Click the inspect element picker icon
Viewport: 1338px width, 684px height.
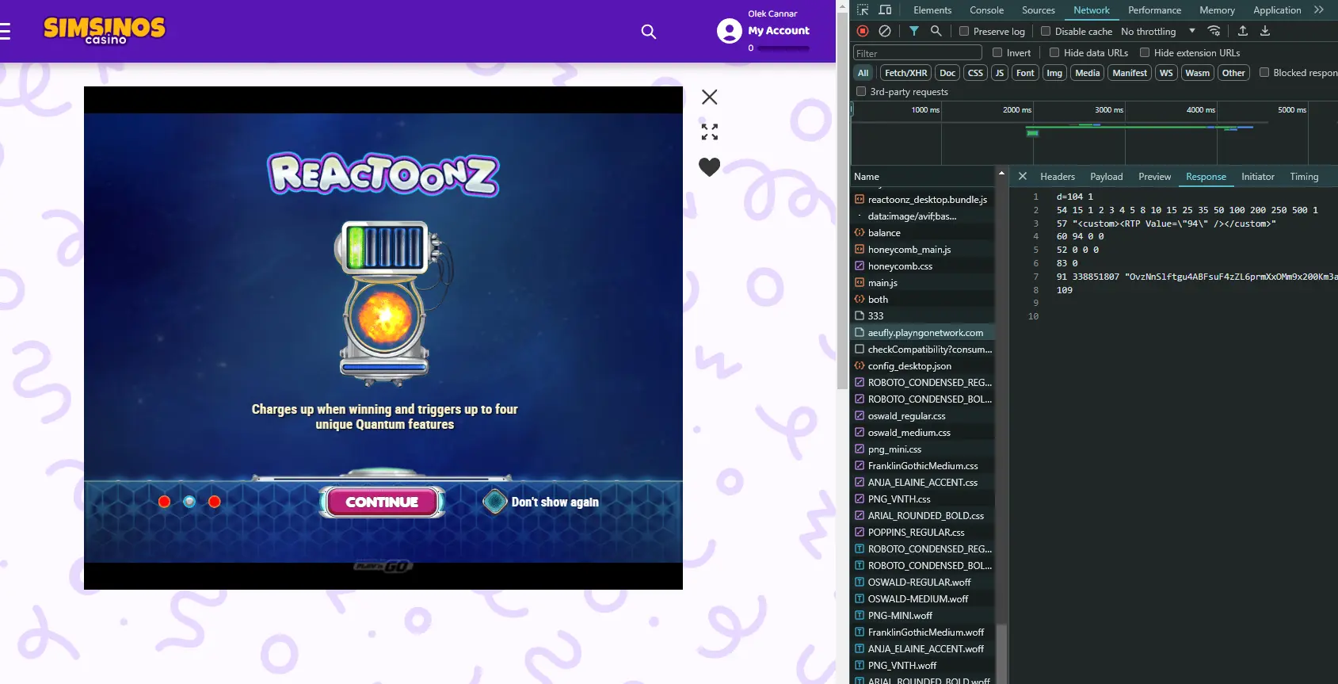pyautogui.click(x=863, y=10)
